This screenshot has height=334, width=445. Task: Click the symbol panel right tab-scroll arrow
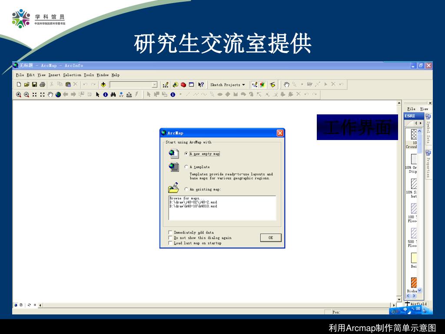point(421,123)
